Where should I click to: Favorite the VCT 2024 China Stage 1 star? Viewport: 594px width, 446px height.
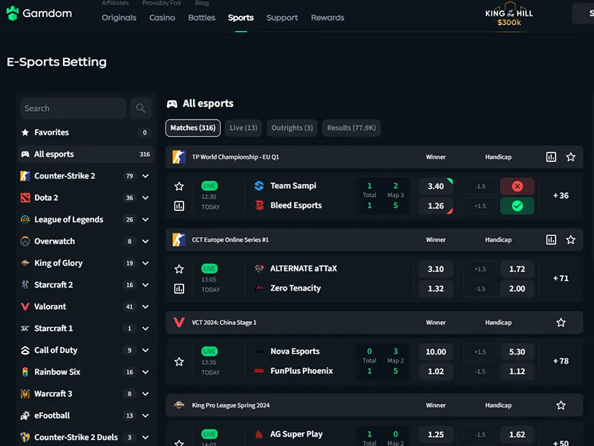pos(561,323)
